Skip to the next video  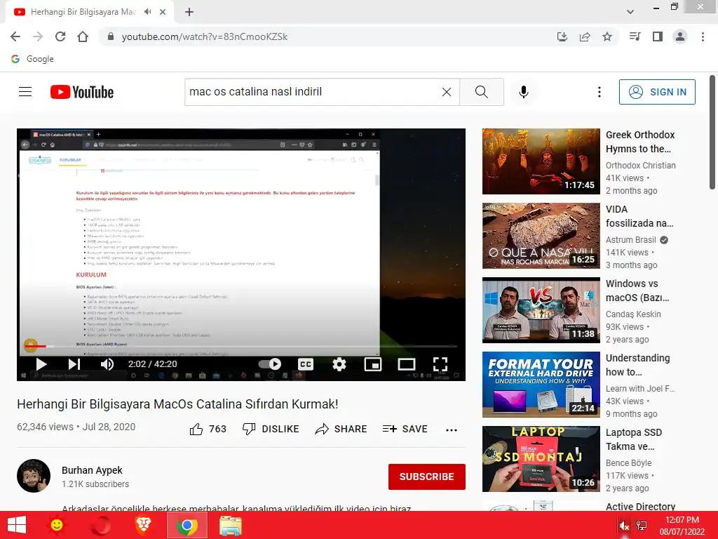coord(74,364)
